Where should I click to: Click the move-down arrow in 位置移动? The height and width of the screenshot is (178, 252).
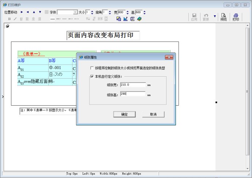tap(40, 12)
